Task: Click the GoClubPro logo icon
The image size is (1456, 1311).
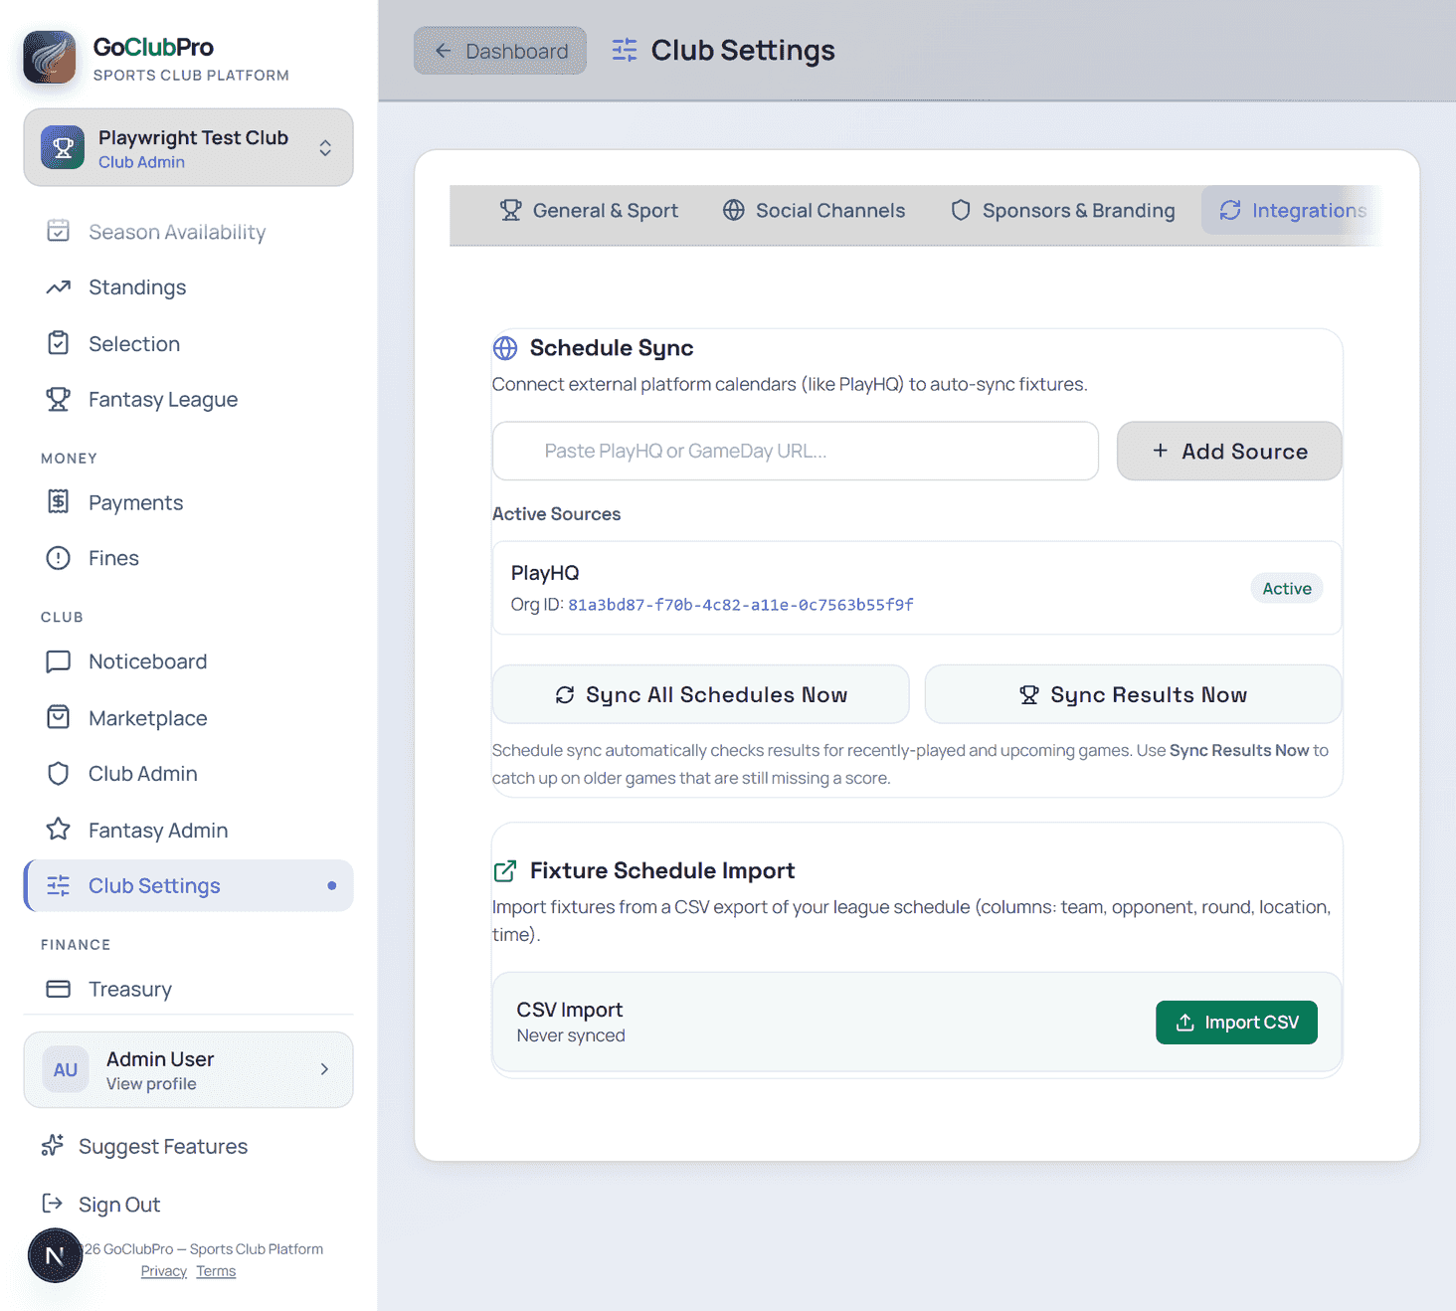Action: 50,57
